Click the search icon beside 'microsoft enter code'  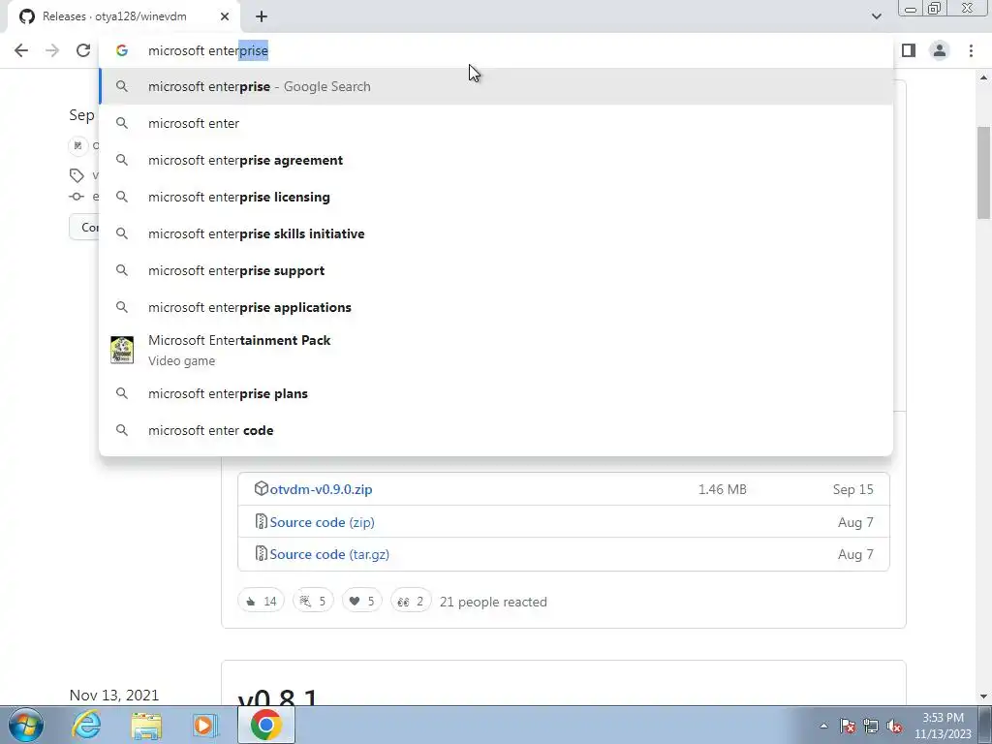point(122,430)
